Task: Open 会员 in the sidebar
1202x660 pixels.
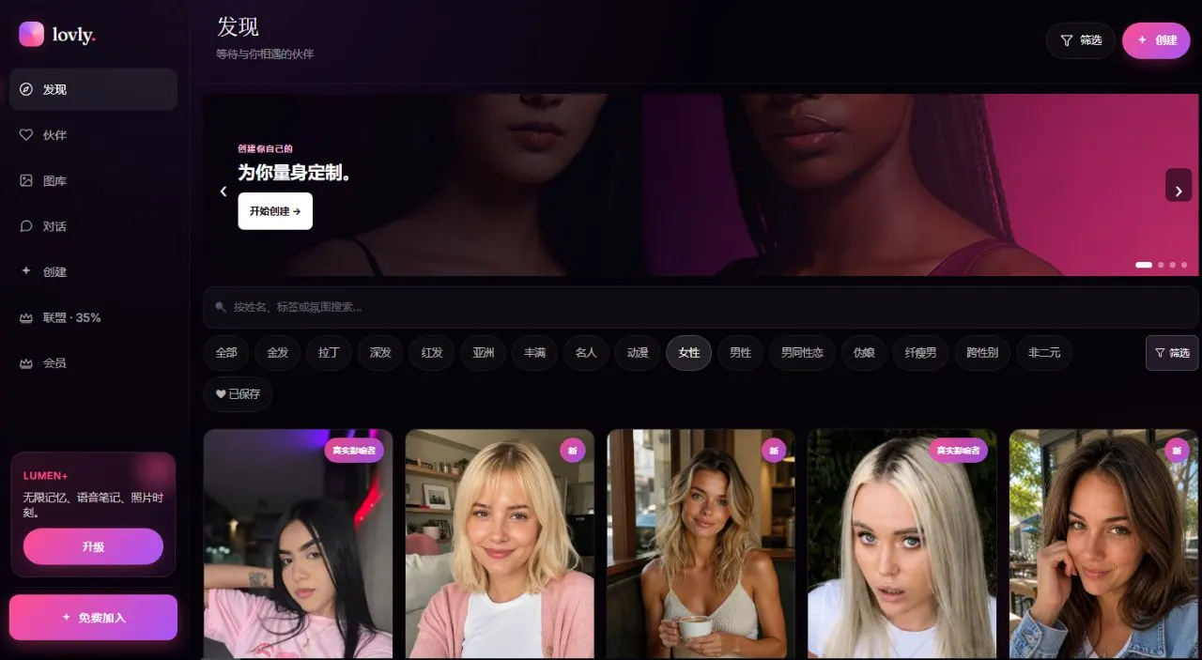Action: [x=93, y=362]
